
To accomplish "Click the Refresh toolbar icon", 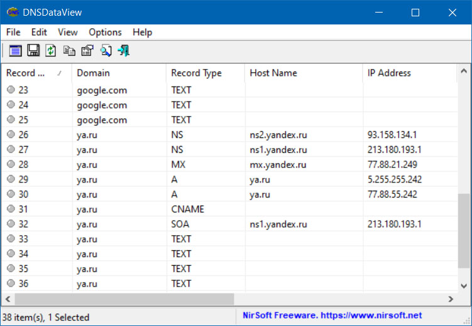I will tap(50, 50).
